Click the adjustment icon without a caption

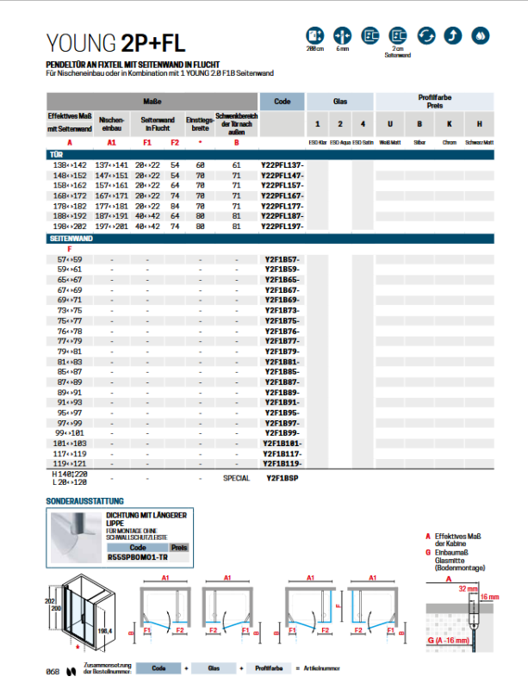pyautogui.click(x=370, y=35)
